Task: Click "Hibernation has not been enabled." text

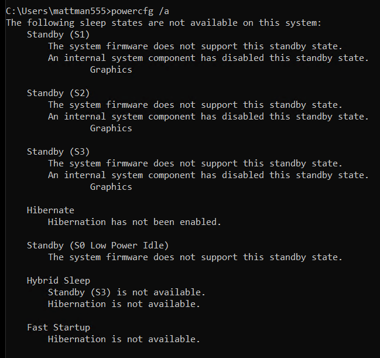Action: tap(134, 222)
